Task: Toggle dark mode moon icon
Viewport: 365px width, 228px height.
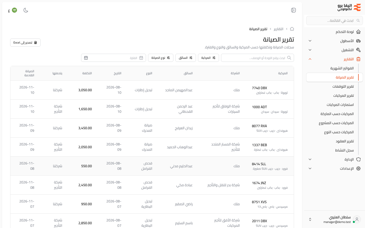Action: [26, 10]
